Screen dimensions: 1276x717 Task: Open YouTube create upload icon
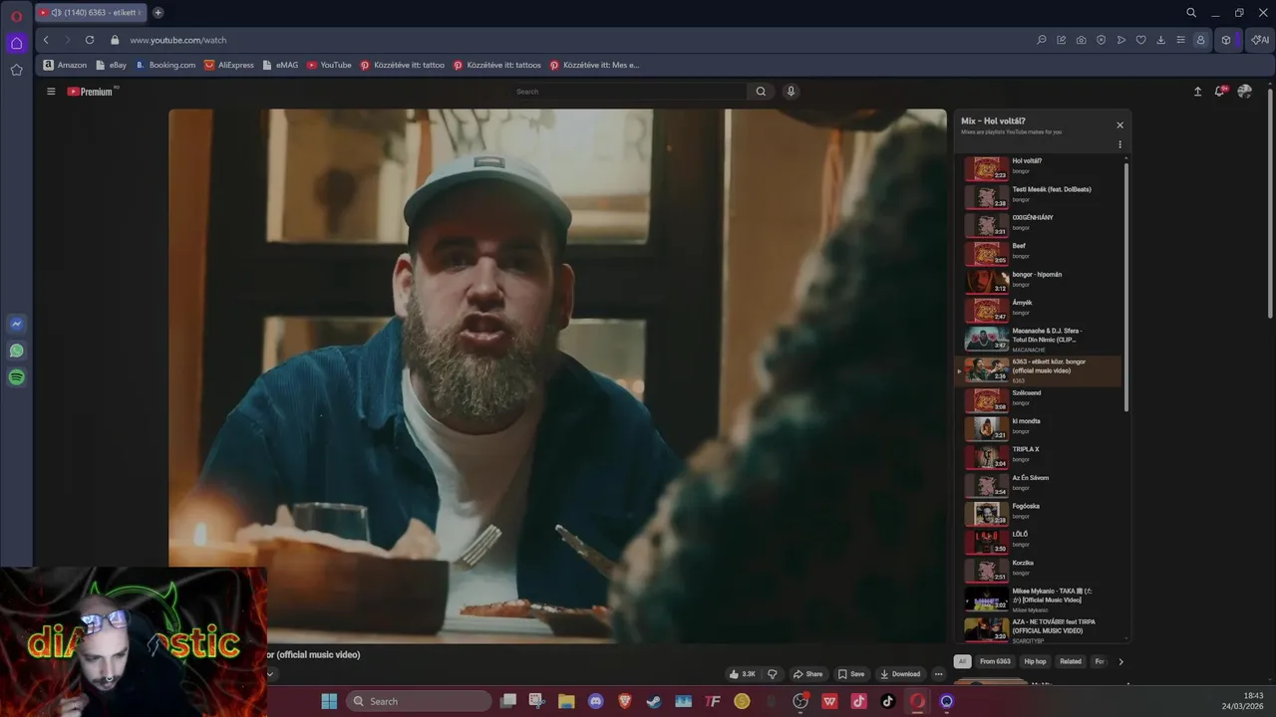click(x=1197, y=92)
